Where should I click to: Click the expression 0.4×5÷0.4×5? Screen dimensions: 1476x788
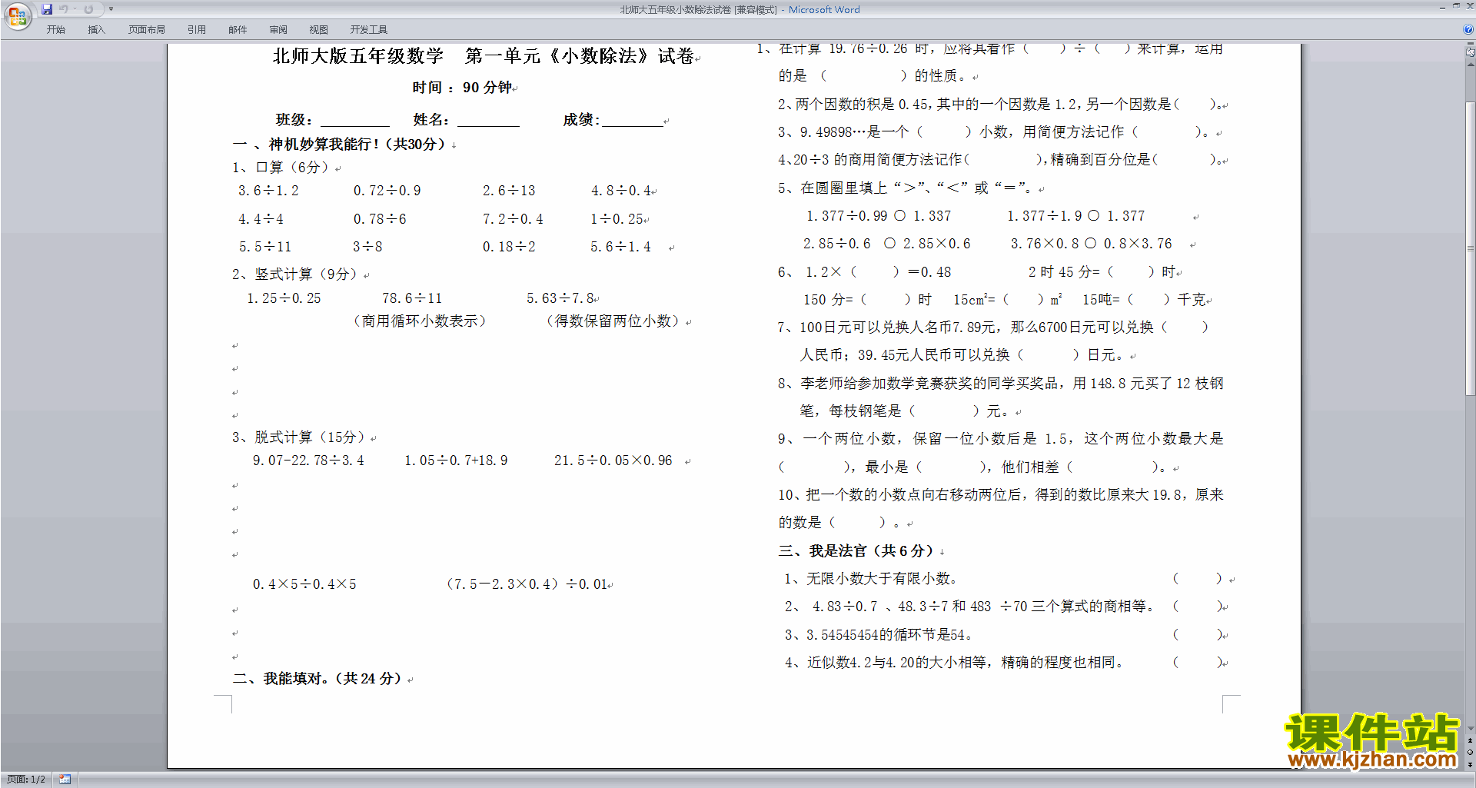tap(304, 584)
